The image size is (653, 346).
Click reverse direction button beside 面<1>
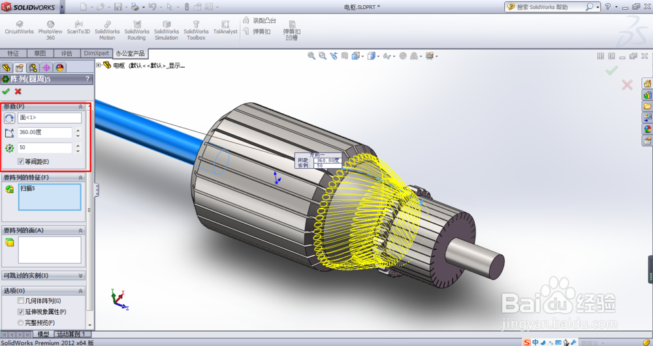coord(9,118)
